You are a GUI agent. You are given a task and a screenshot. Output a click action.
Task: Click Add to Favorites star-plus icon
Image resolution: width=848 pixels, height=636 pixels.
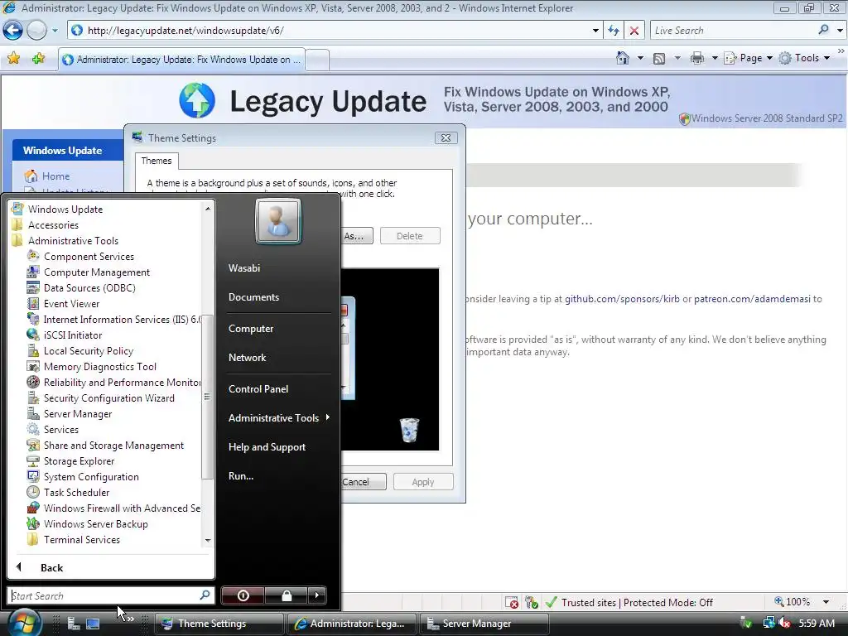coord(38,59)
